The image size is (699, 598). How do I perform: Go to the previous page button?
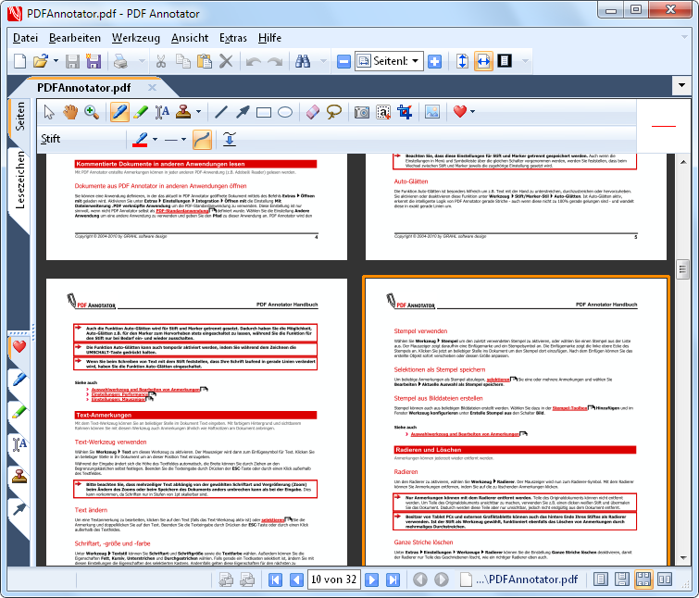pyautogui.click(x=296, y=579)
